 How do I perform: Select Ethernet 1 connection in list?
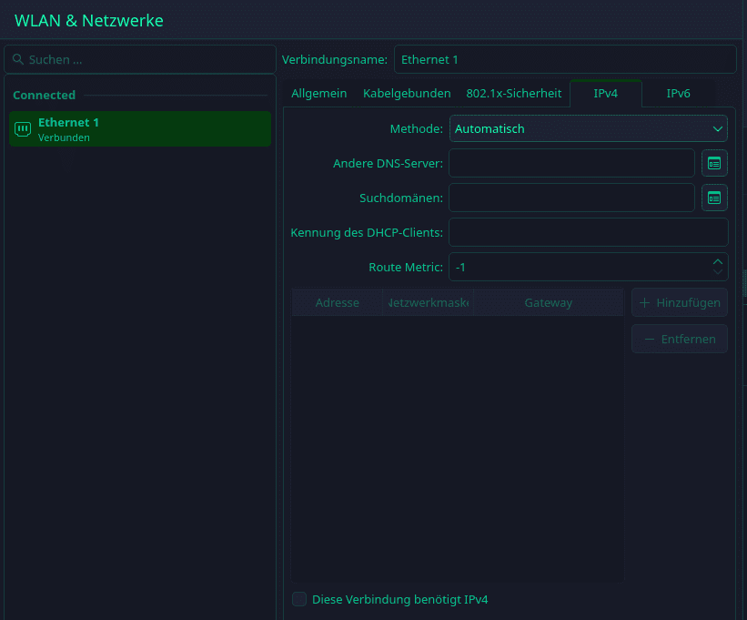click(140, 129)
